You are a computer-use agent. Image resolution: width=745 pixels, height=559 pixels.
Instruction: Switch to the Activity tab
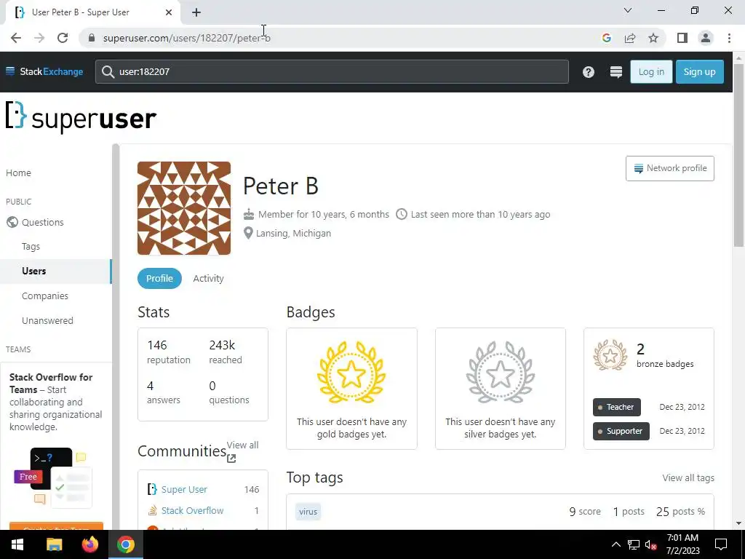[x=208, y=279]
